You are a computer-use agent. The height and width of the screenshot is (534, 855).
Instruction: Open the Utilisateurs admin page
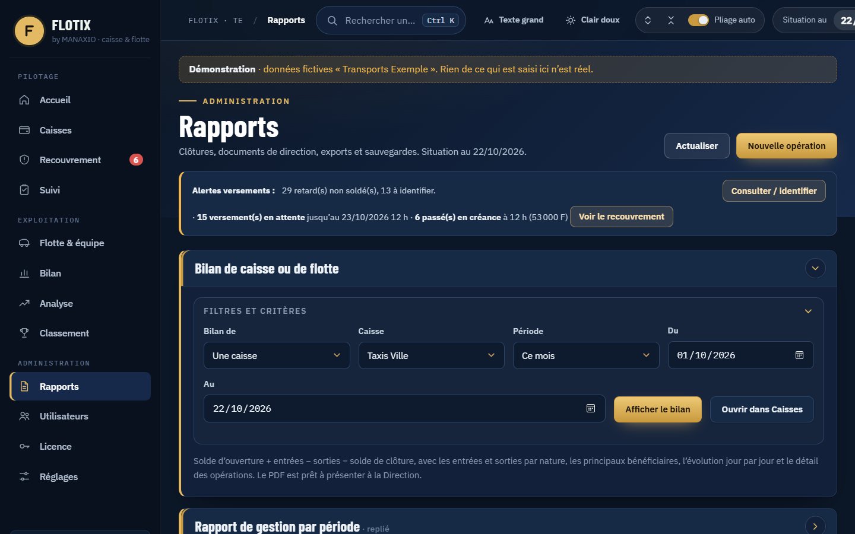click(x=80, y=417)
